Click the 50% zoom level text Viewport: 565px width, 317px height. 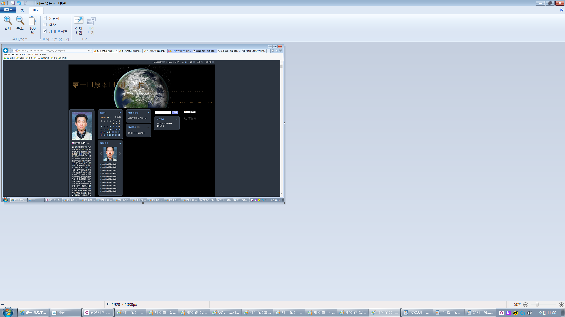tap(518, 305)
